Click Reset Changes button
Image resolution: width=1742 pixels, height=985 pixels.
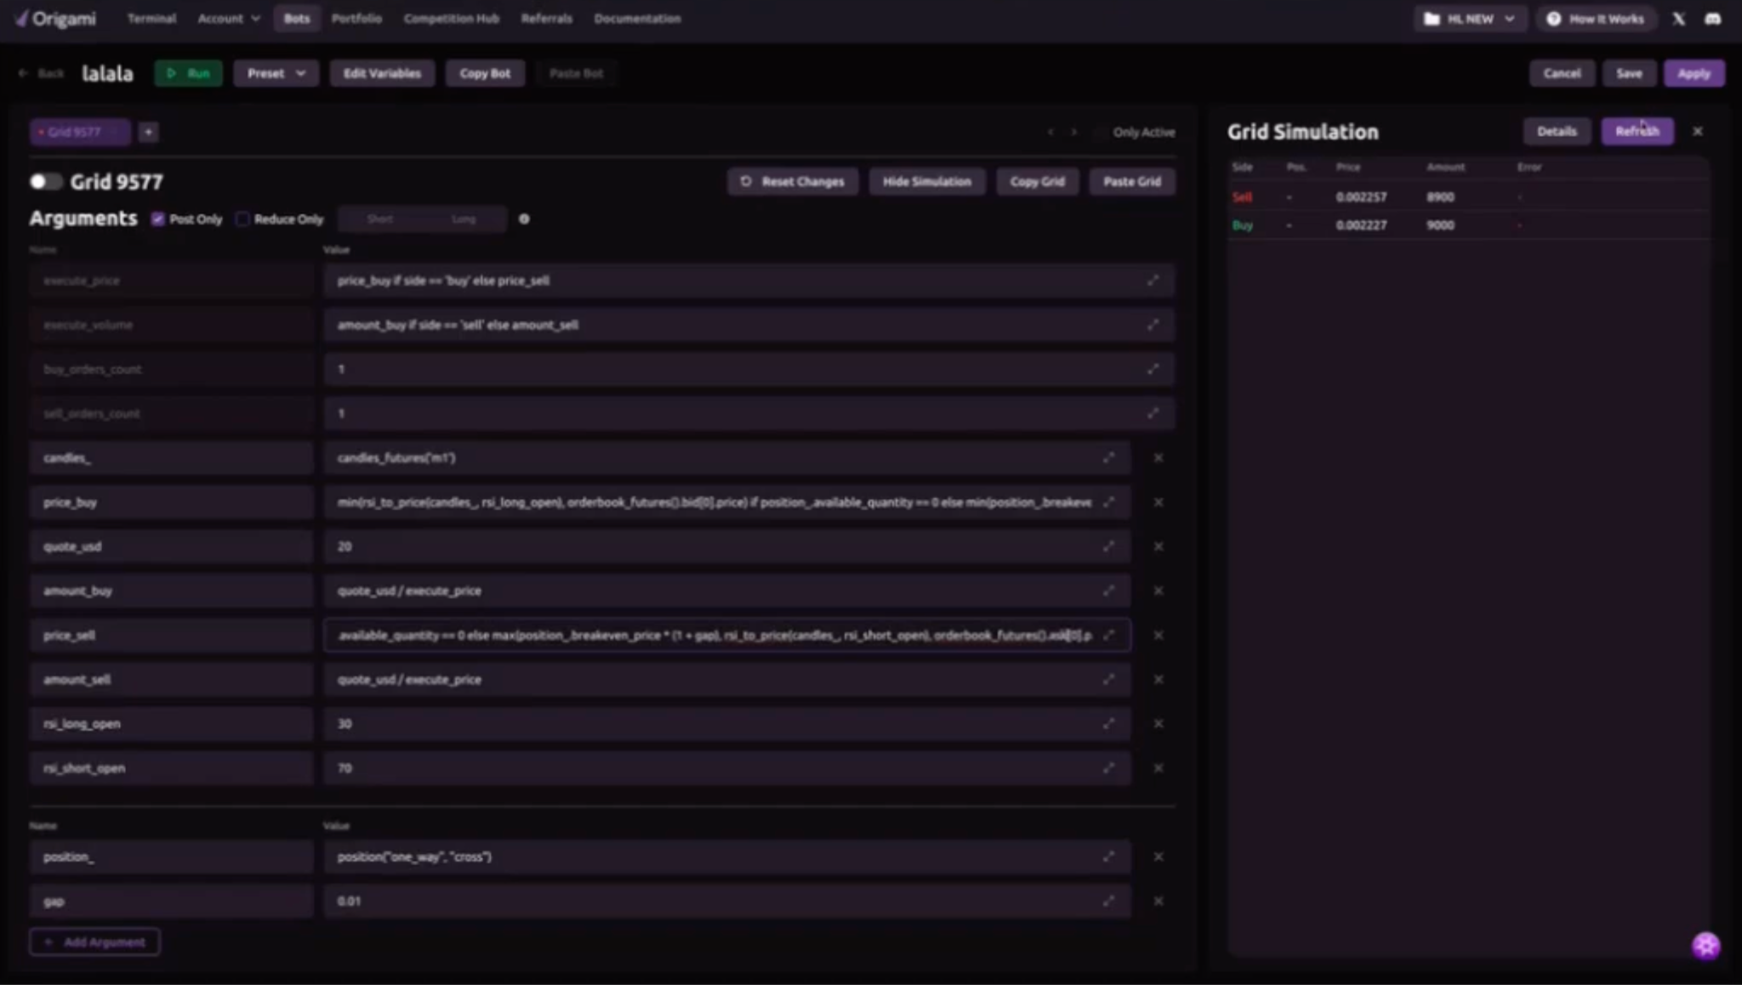(793, 182)
